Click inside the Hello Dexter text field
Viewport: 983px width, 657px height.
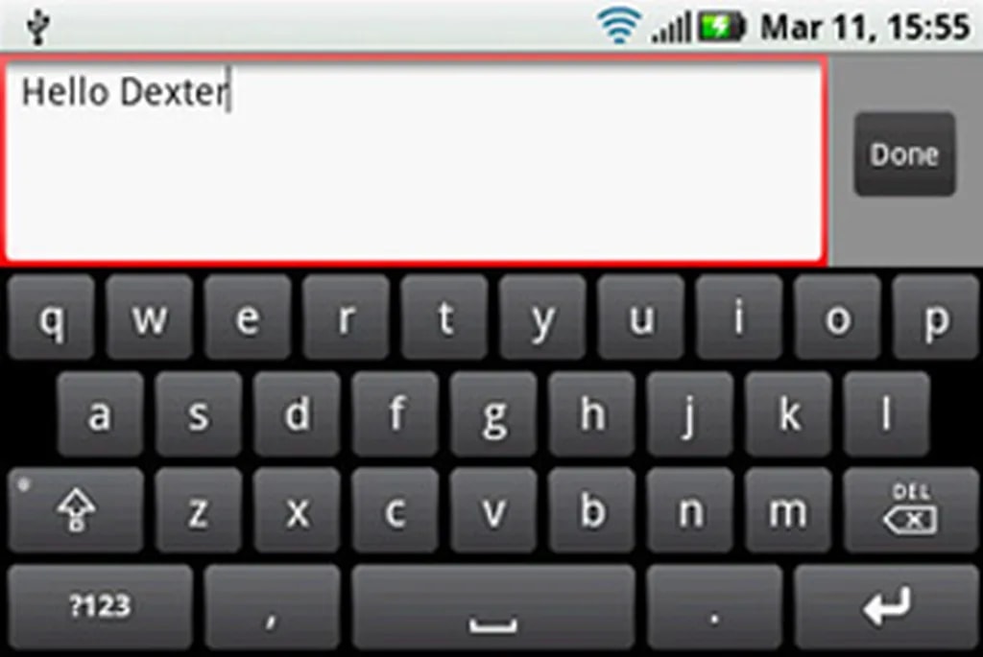pos(415,160)
